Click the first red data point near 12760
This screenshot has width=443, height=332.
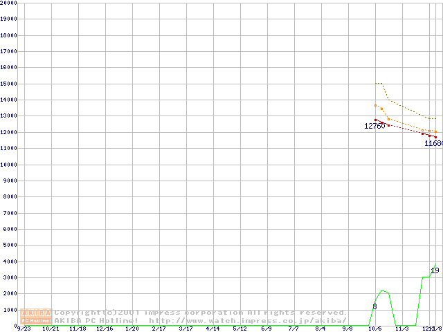click(x=375, y=120)
